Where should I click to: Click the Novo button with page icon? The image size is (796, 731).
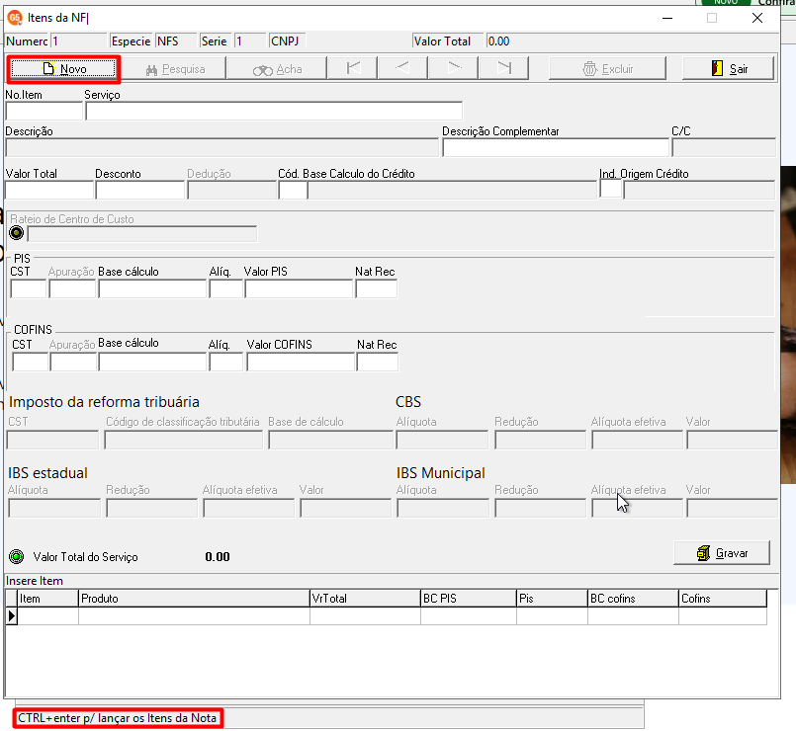pyautogui.click(x=63, y=69)
